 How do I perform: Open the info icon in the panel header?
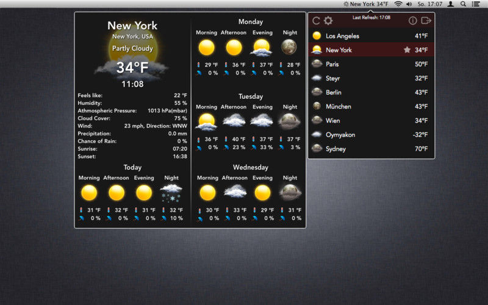tap(413, 21)
